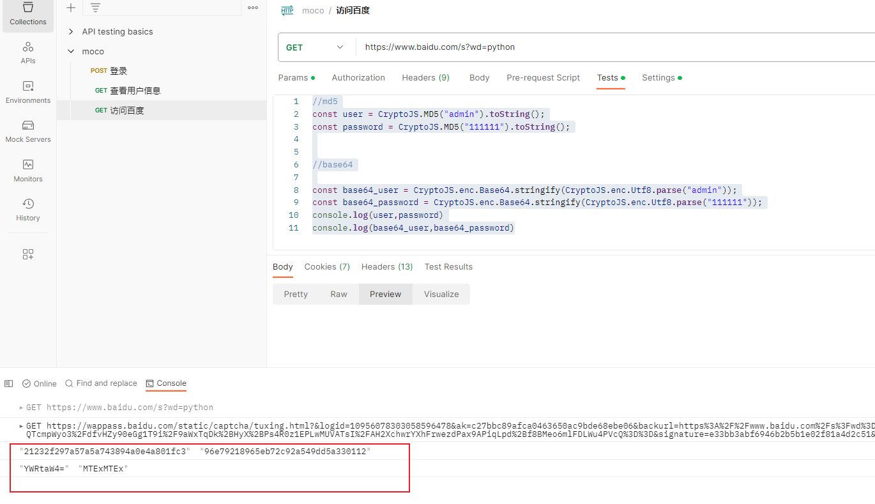Screen dimensions: 875x504
Task: Toggle the bottom panel layout icon
Action: pyautogui.click(x=8, y=383)
